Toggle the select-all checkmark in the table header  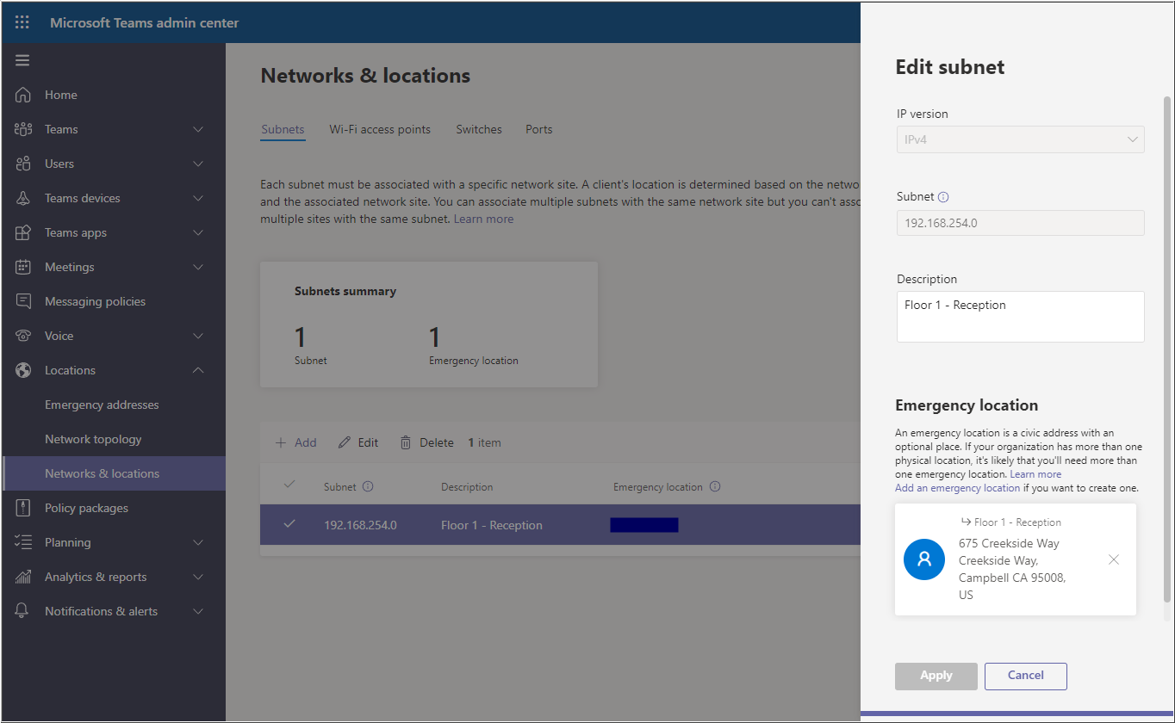289,485
